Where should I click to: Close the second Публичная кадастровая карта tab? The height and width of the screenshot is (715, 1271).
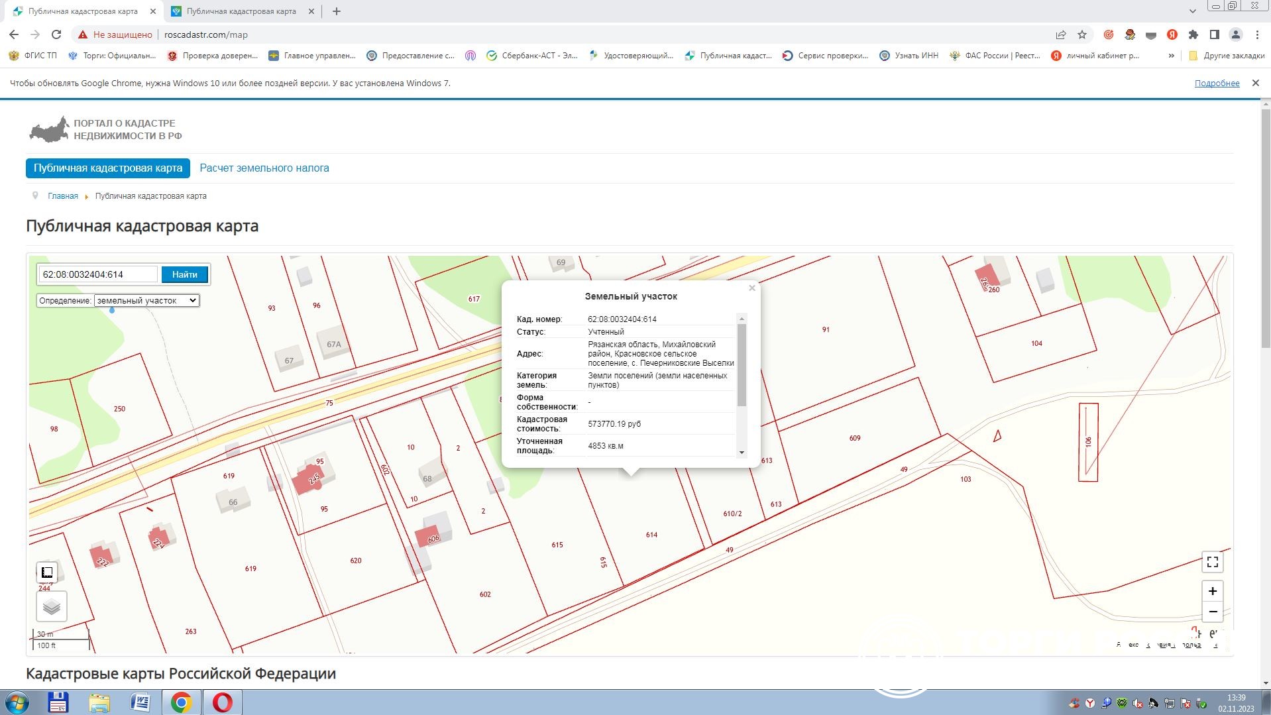[311, 11]
